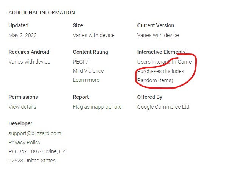Click the Offered By label
The image size is (246, 178).
[x=149, y=97]
